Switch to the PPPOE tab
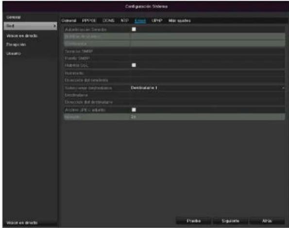Screen dimensions: 289x228 tap(89, 20)
